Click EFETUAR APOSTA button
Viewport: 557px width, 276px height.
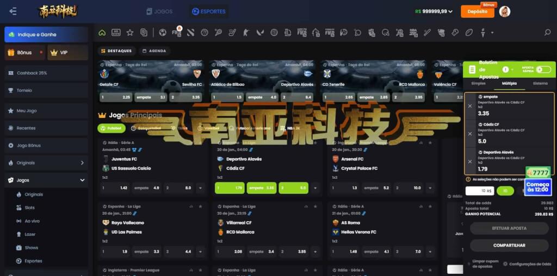509,228
